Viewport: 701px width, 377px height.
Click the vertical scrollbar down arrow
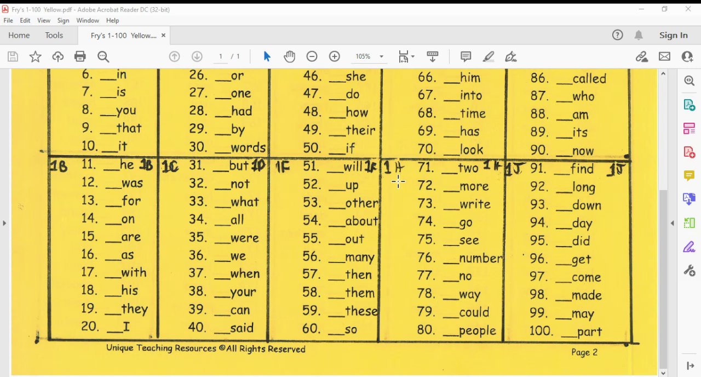click(x=663, y=373)
